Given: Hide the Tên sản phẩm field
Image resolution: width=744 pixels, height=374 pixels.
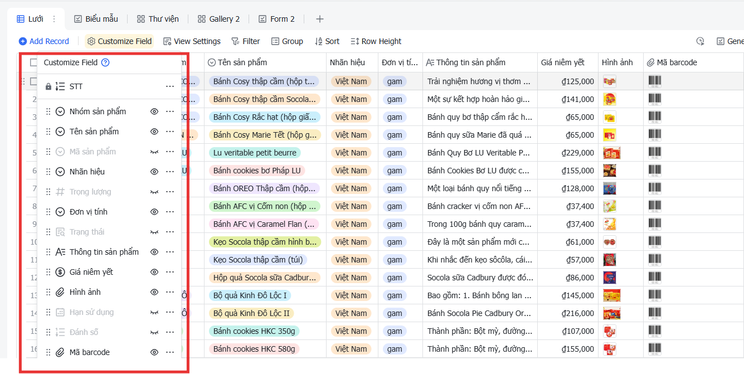Looking at the screenshot, I should pyautogui.click(x=154, y=132).
